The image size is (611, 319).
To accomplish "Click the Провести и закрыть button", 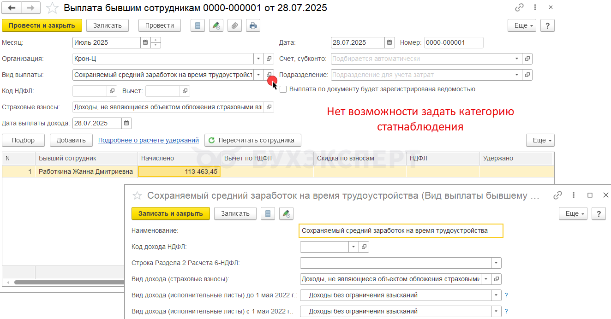I will coord(42,25).
